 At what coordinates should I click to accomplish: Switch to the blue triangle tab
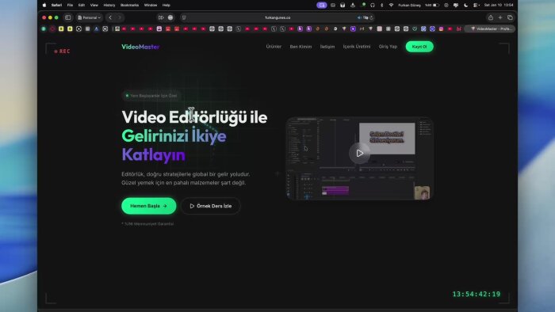(96, 29)
